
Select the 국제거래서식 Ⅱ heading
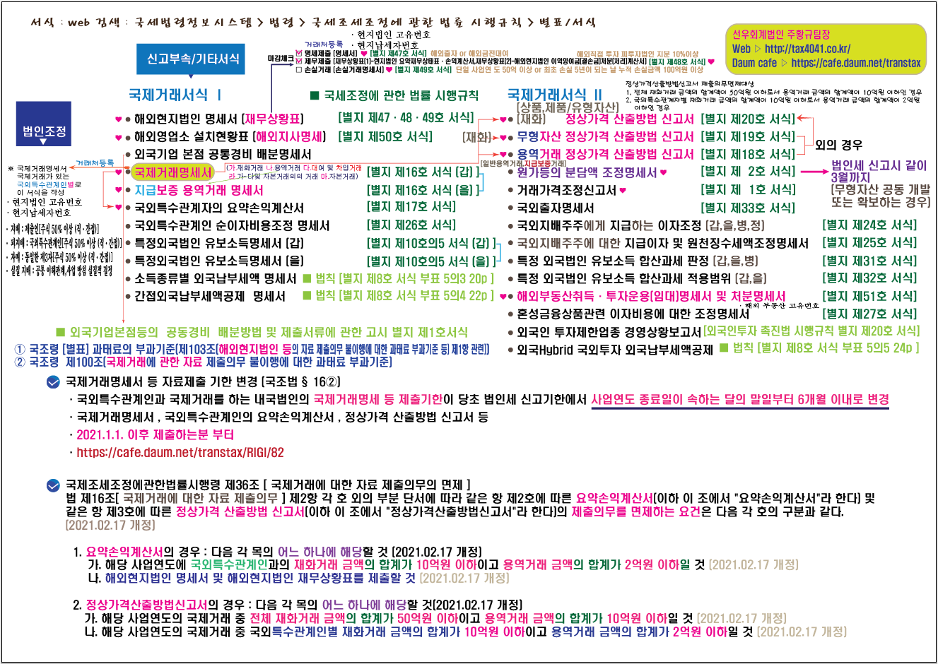click(555, 95)
